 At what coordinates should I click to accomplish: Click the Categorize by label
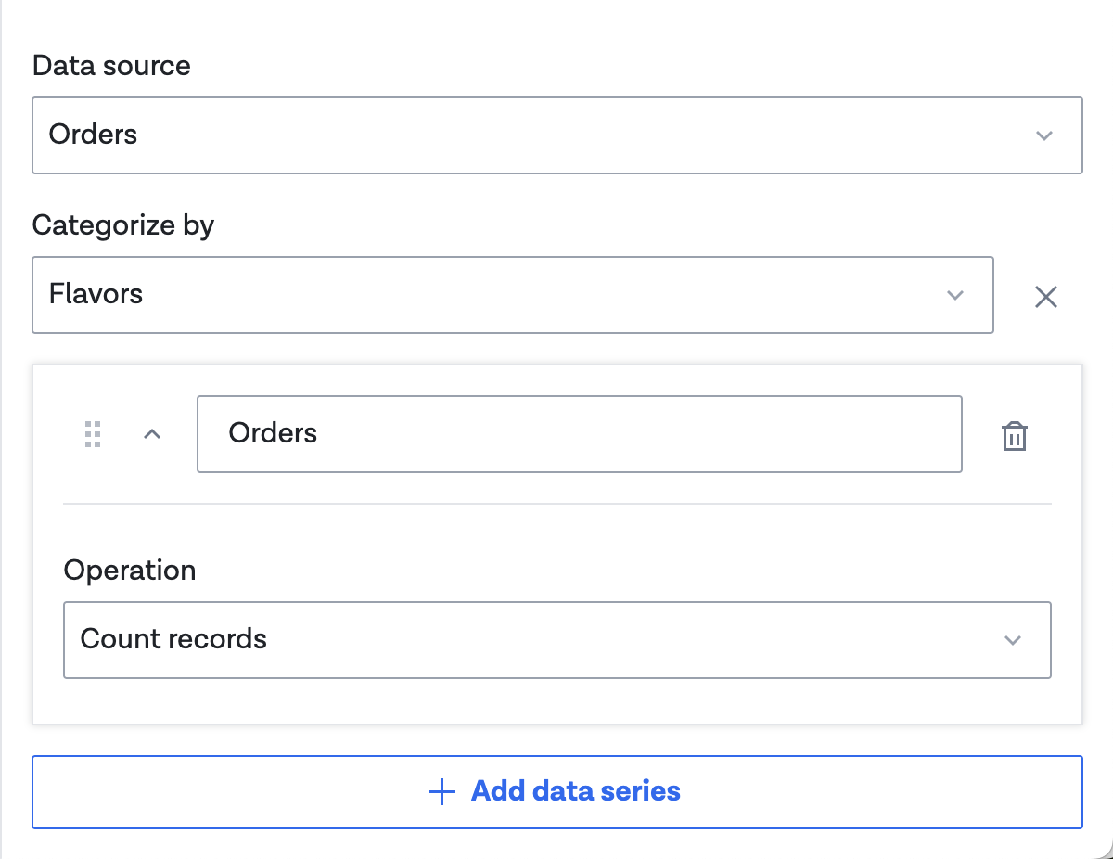pos(122,225)
